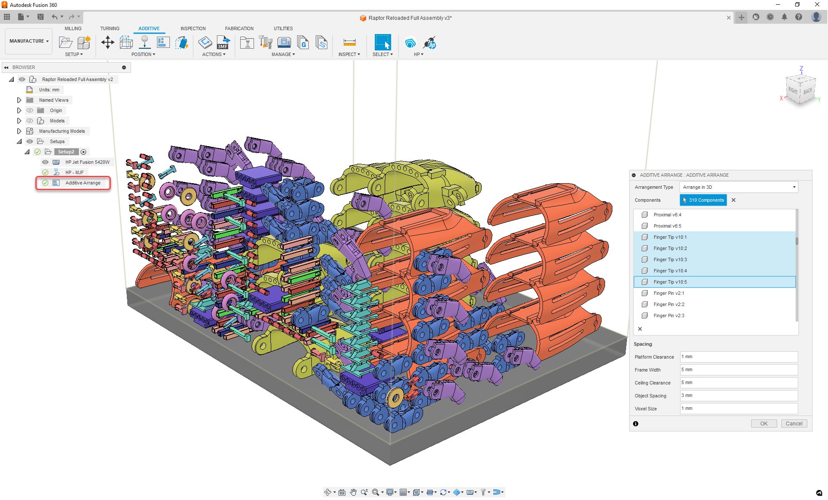
Task: Click the New Manufacturing Model icon
Action: (84, 42)
